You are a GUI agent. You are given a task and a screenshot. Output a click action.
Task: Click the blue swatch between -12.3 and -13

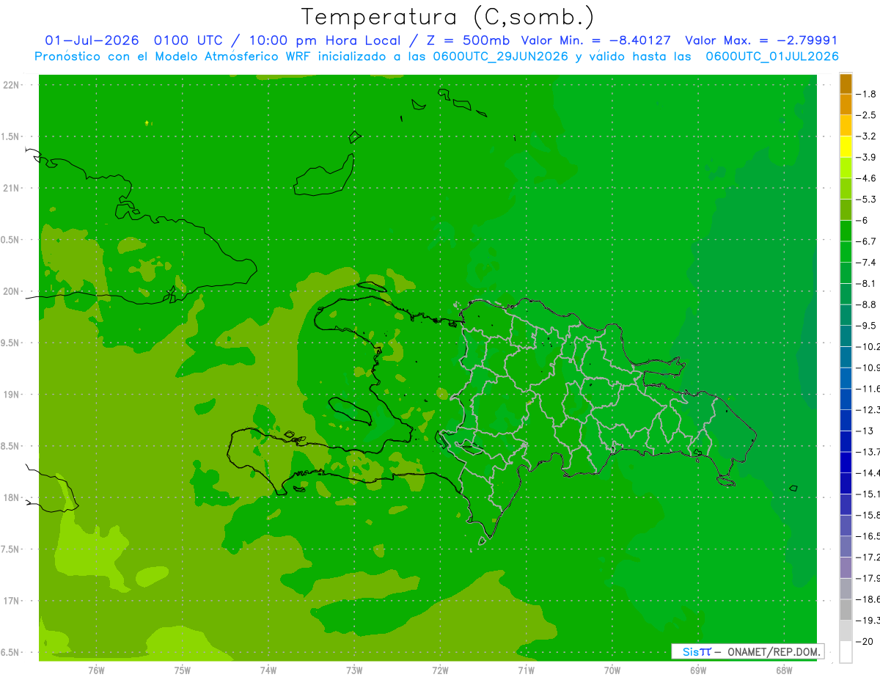tap(846, 420)
